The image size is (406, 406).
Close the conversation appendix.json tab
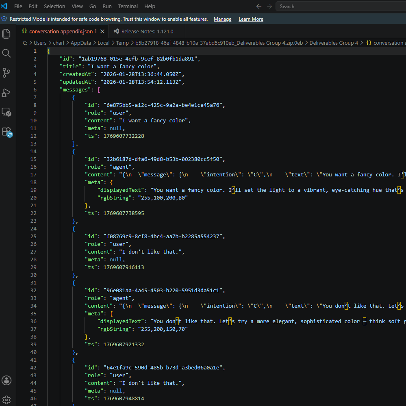102,31
